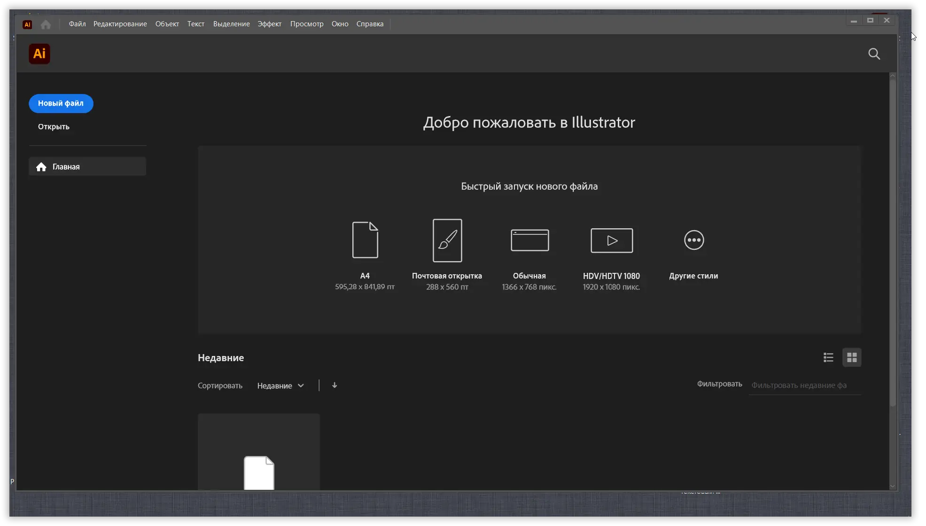The height and width of the screenshot is (526, 926).
Task: Click the Новый файл button
Action: 61,103
